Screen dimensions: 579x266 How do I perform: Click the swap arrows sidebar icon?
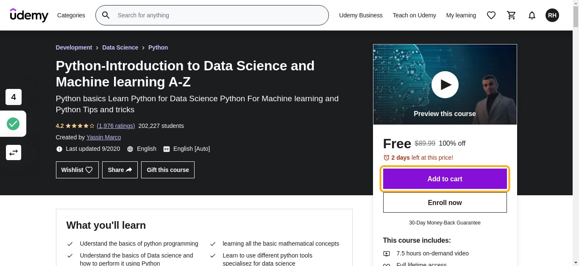[x=14, y=152]
